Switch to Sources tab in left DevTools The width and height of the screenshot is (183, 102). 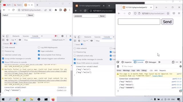[26, 36]
